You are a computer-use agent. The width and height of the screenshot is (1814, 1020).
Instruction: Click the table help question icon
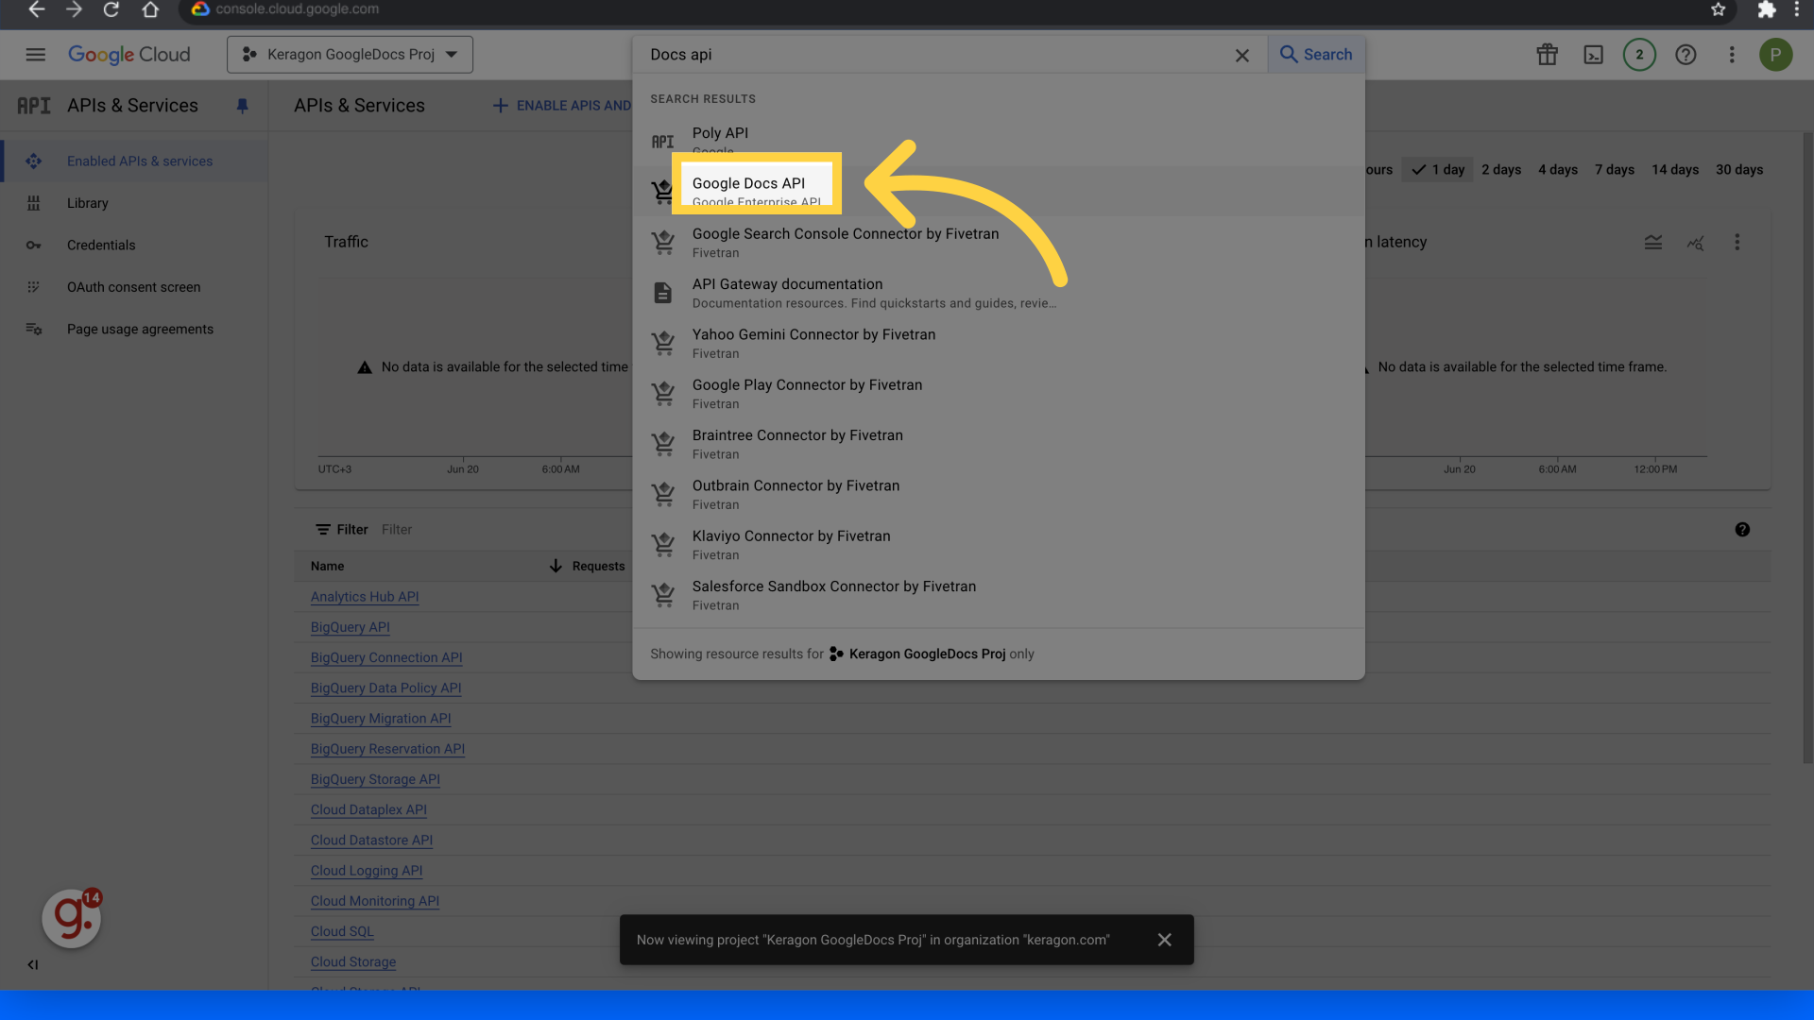pos(1742,530)
